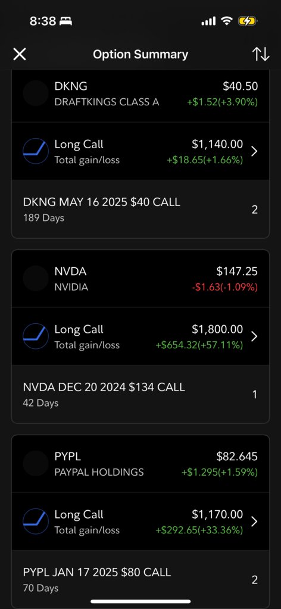Viewport: 281px width, 609px height.
Task: View PayPal Holdings $82.645 quote row
Action: point(140,464)
